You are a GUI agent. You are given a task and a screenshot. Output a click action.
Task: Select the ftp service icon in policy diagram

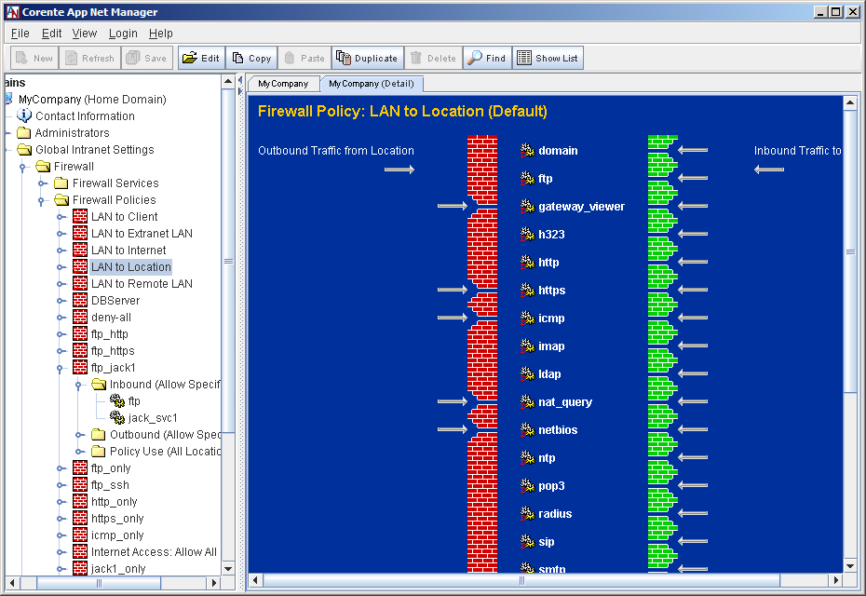click(527, 178)
